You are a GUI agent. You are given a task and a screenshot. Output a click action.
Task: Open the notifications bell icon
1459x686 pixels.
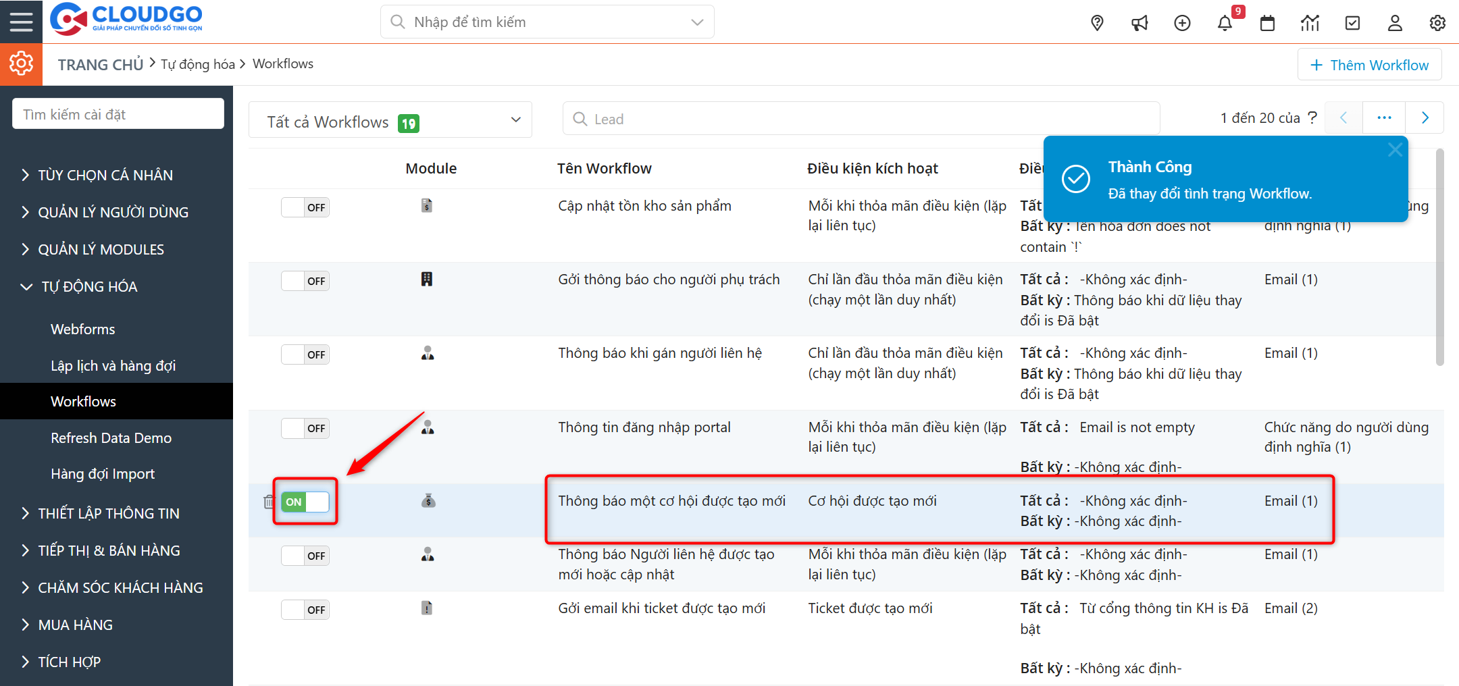[x=1225, y=23]
